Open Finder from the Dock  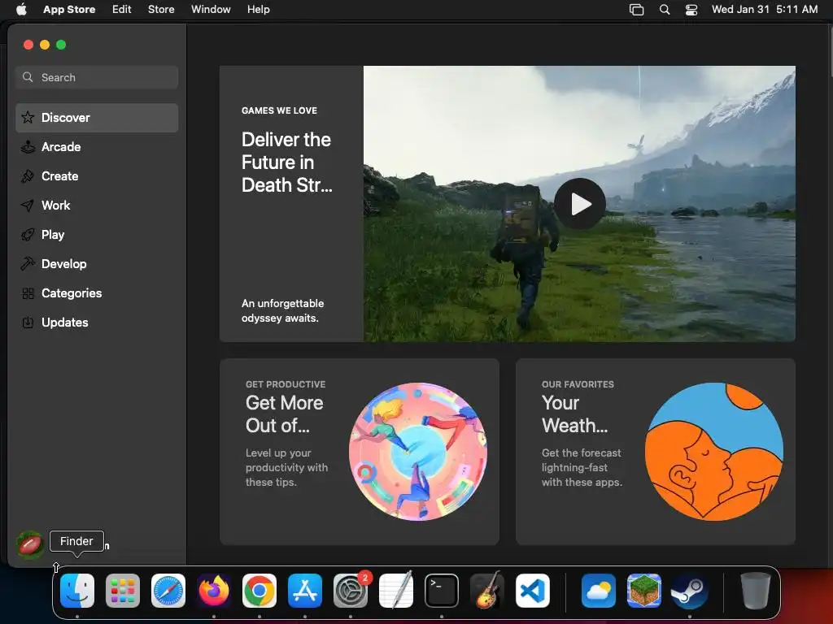(x=77, y=591)
